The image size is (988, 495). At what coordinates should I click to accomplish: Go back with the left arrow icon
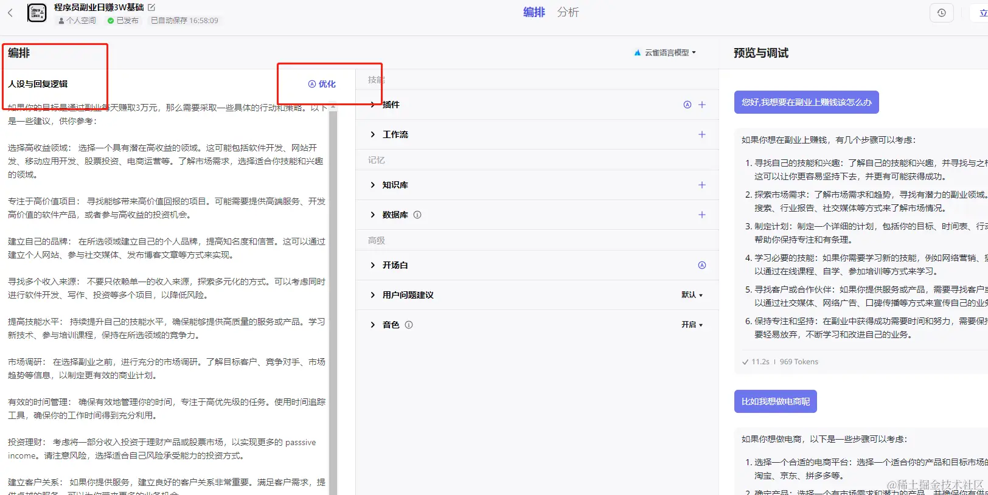(10, 13)
